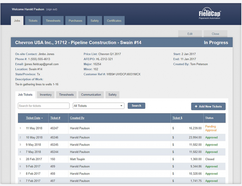
Task: Go to the Purchases section
Action: coord(75,20)
